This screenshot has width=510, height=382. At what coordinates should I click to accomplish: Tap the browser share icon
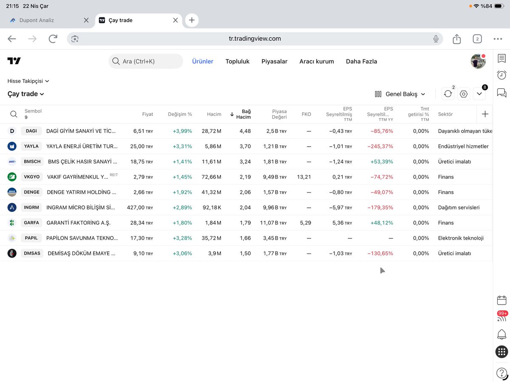tap(457, 39)
